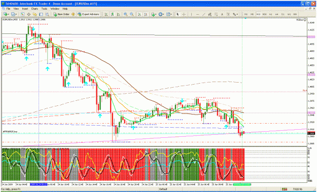Open the Help menu
317x192 pixels.
point(65,9)
